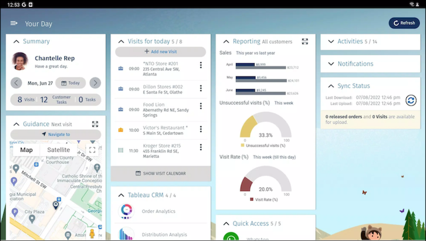
Task: Open the hamburger navigation menu
Action: [x=14, y=23]
